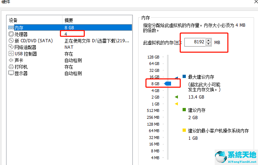Click the 4 MB slider scale label
258x165 pixels.
[x=155, y=158]
